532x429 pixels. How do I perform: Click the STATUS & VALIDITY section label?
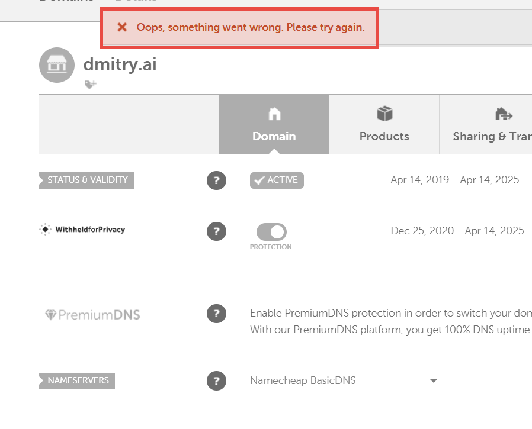pyautogui.click(x=87, y=180)
